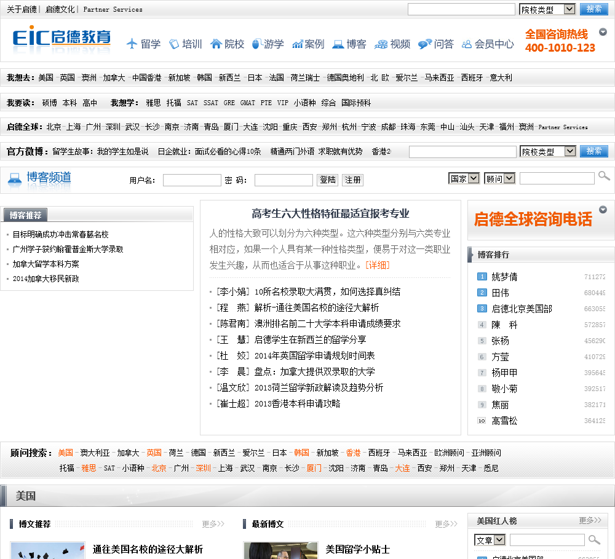This screenshot has height=559, width=615.
Task: Select 韩国 in 顾问搜索
Action: 301,453
